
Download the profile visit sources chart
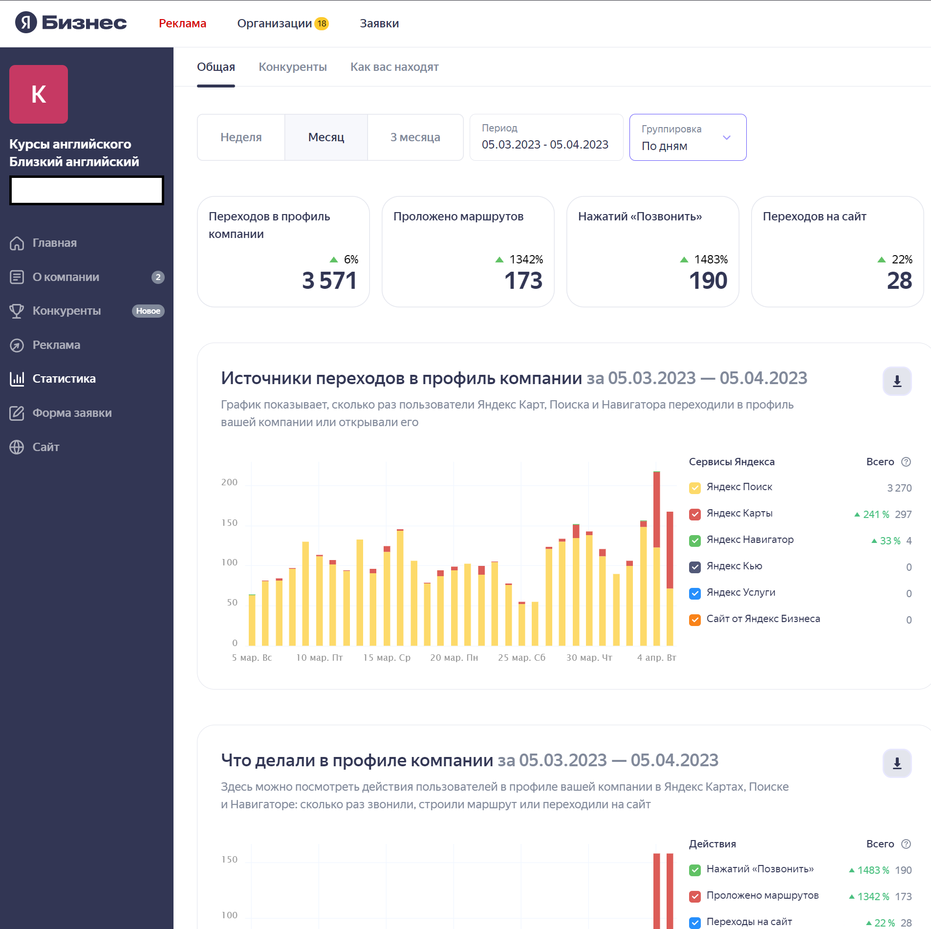(897, 381)
